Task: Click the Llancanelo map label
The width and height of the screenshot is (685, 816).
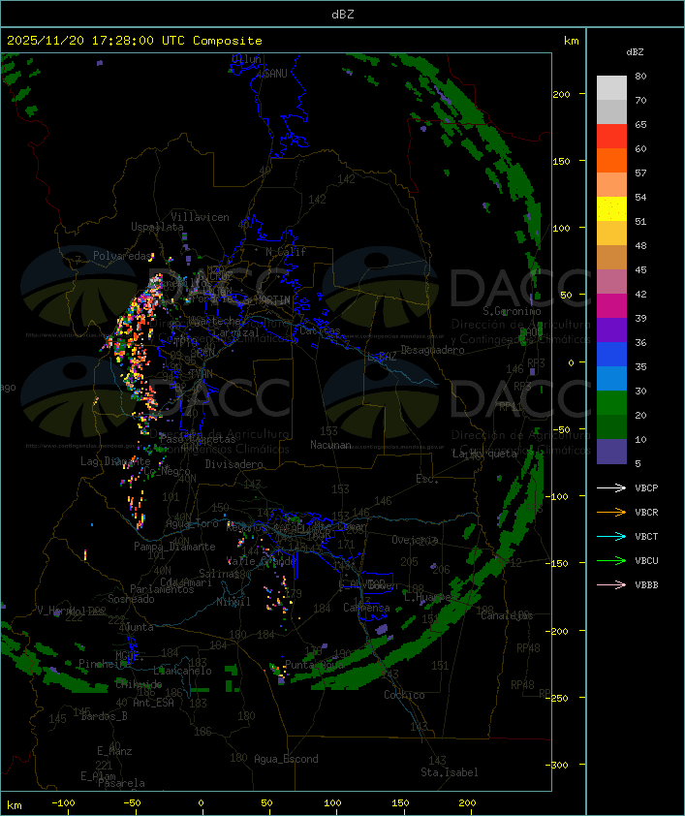Action: pos(182,671)
